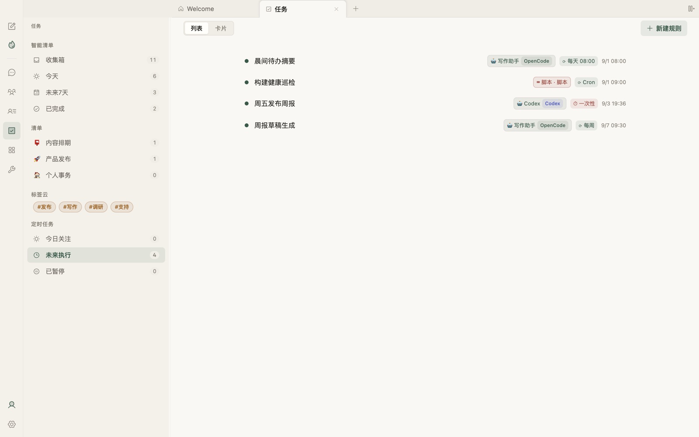Open the 产品发布 list
The width and height of the screenshot is (699, 437).
[x=96, y=159]
